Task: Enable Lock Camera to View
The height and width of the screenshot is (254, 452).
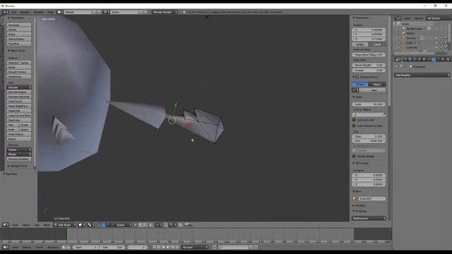Action: pyautogui.click(x=354, y=126)
